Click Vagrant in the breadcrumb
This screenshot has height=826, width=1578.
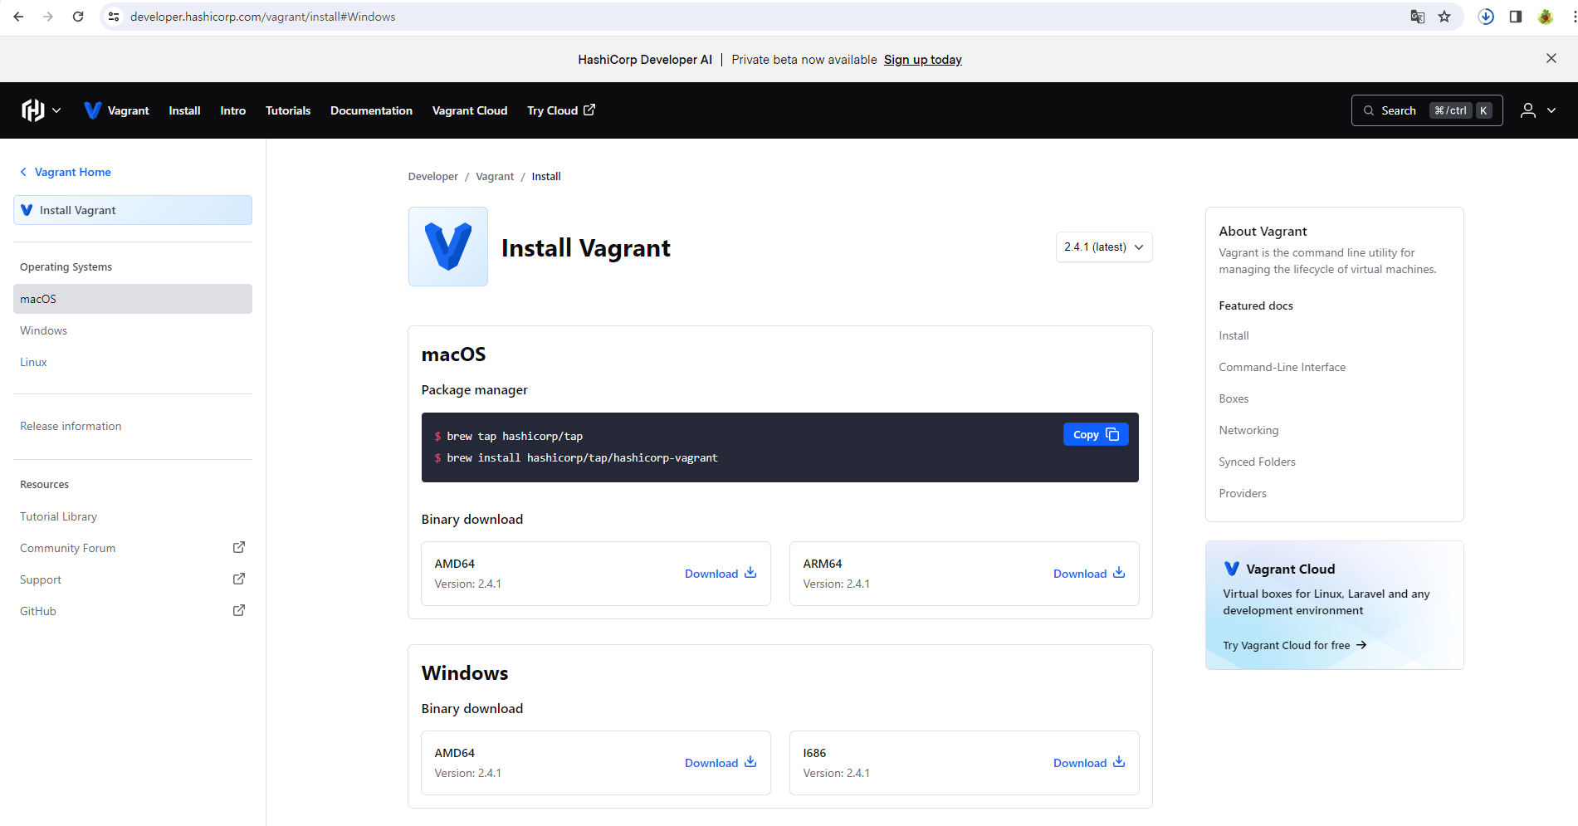495,176
